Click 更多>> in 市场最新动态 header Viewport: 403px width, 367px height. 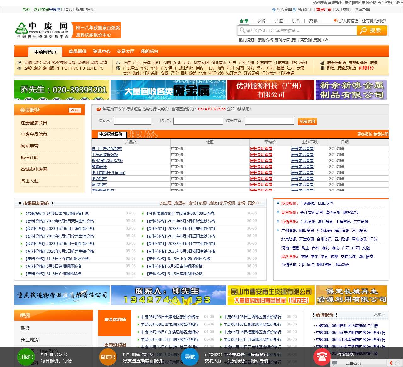254,203
